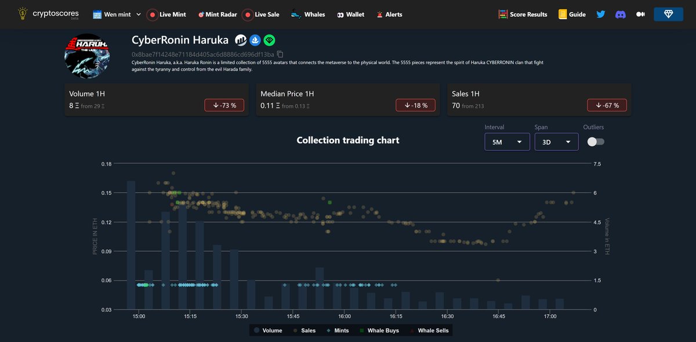The image size is (696, 342).
Task: Click the Median Price 1H card
Action: (347, 99)
